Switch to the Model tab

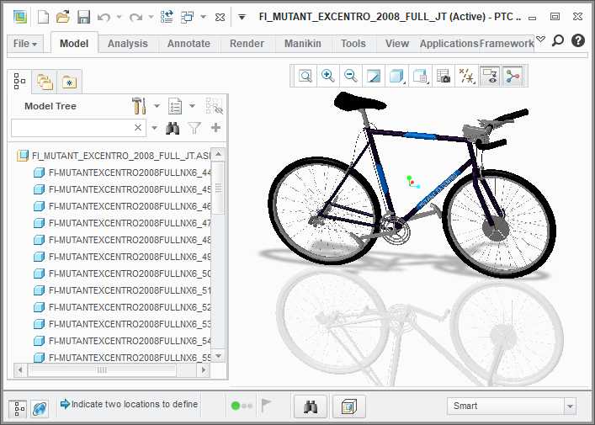point(74,44)
